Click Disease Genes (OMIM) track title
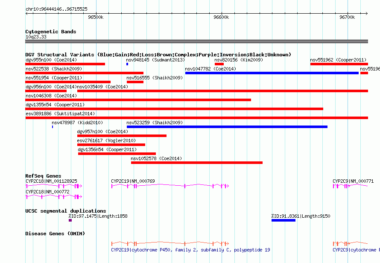The height and width of the screenshot is (263, 380). (55, 234)
